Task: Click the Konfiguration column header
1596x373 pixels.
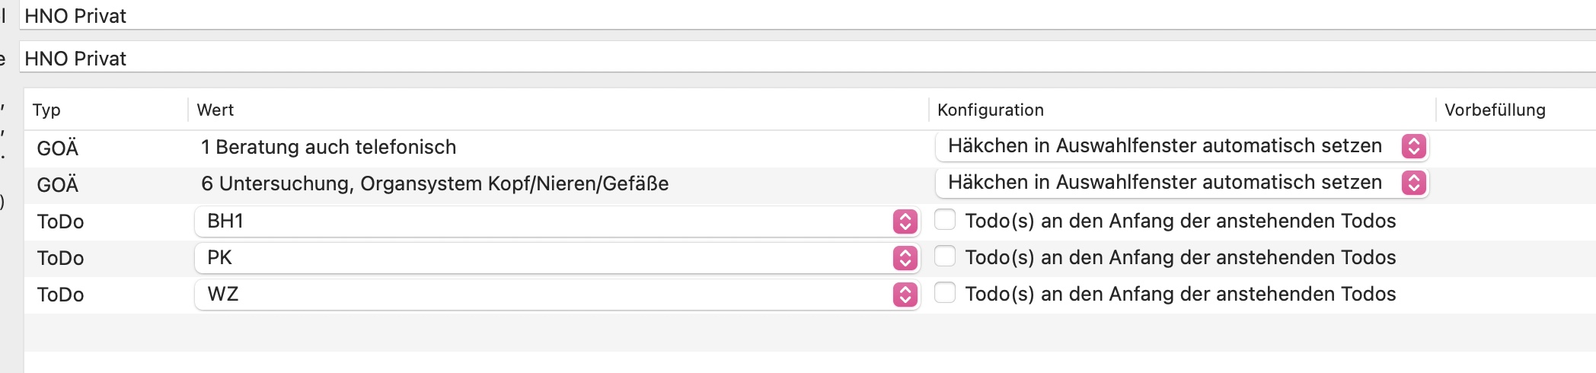Action: coord(991,110)
